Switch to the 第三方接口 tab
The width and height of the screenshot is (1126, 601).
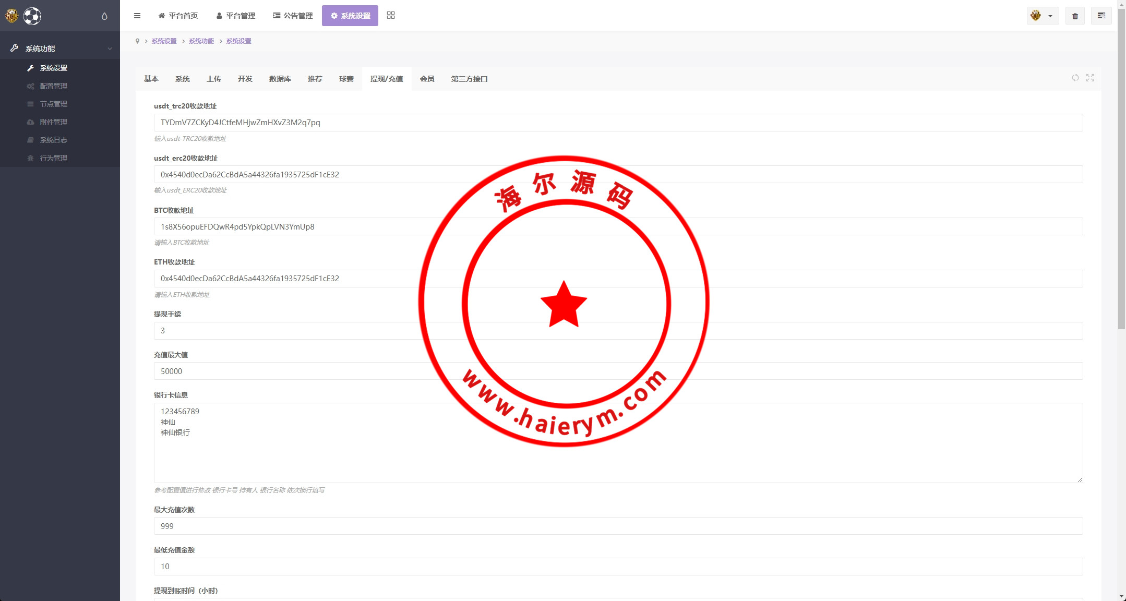click(x=469, y=79)
